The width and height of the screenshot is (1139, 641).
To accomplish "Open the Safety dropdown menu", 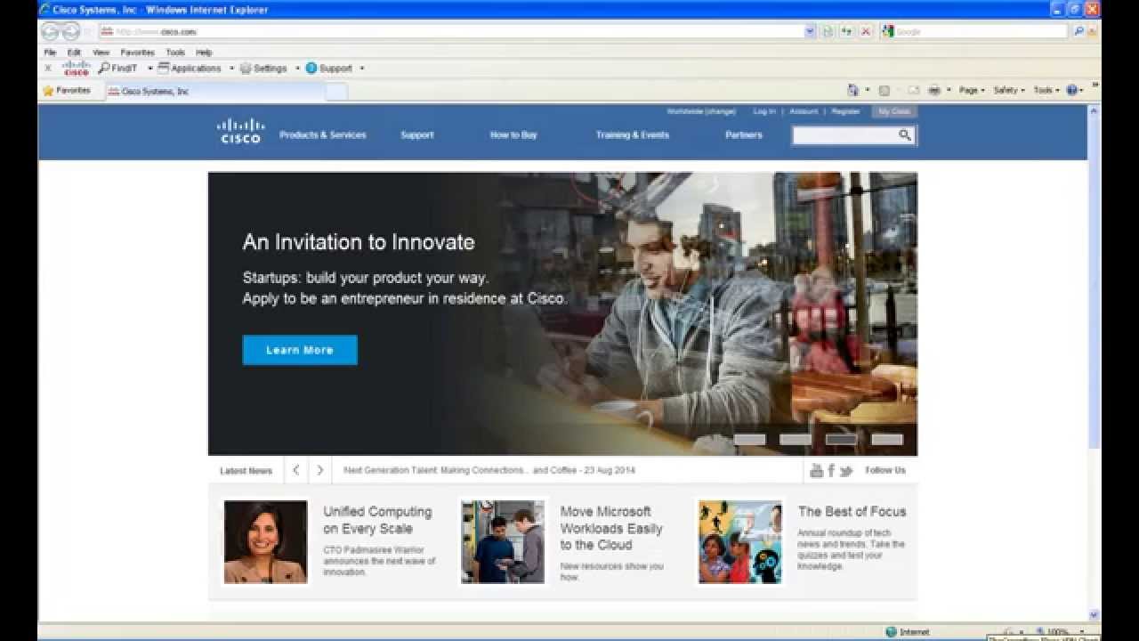I will tap(1009, 90).
